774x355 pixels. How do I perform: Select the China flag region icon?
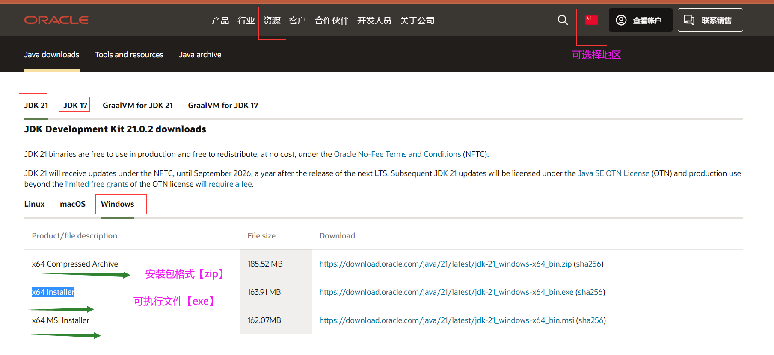tap(591, 20)
